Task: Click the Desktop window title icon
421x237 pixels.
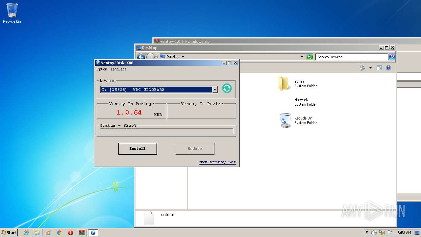Action: coord(139,48)
